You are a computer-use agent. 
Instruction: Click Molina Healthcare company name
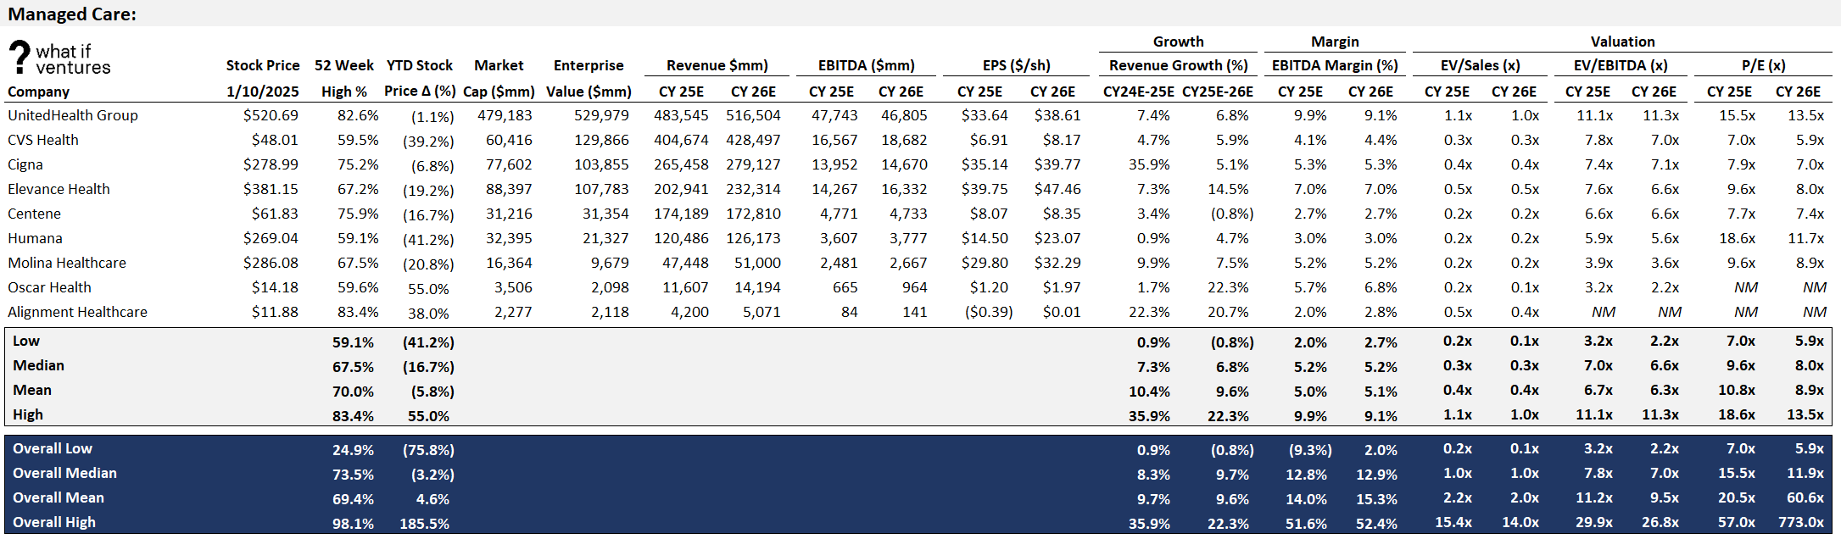(67, 263)
